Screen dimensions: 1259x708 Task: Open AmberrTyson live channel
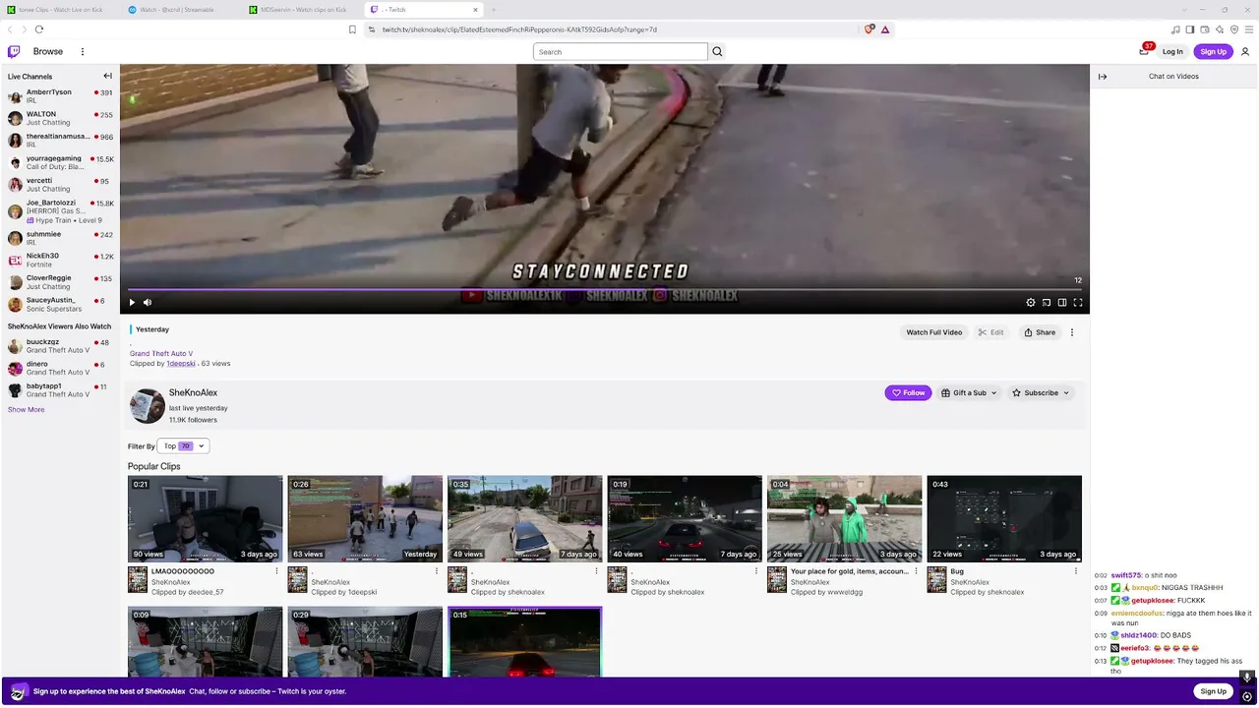[x=60, y=95]
